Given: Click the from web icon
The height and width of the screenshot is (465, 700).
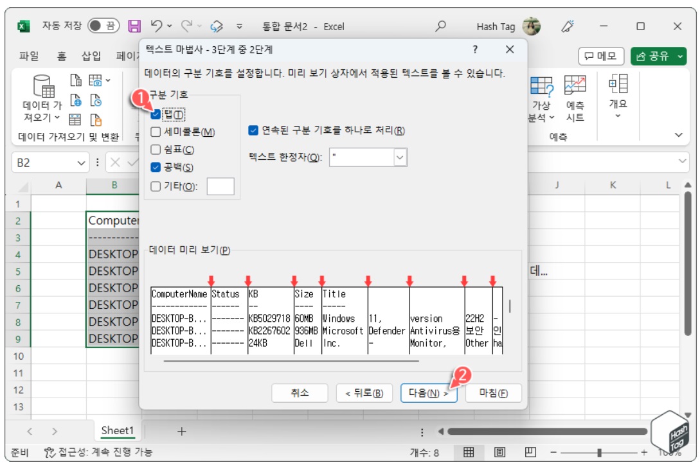Looking at the screenshot, I should [x=76, y=100].
